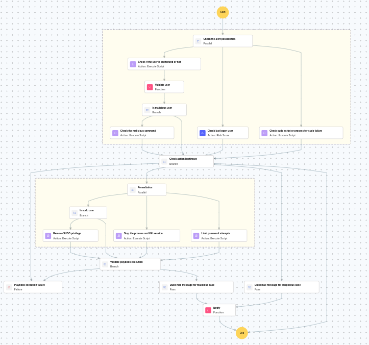Click 'Action: Risk Score' subtitle text

click(218, 135)
